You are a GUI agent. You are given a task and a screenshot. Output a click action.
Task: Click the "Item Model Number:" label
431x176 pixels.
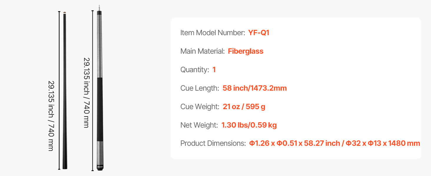(x=213, y=33)
